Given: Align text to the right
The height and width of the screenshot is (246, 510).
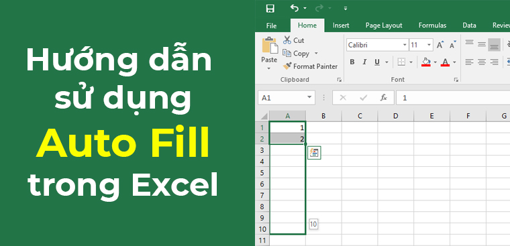Looking at the screenshot, I should point(494,62).
